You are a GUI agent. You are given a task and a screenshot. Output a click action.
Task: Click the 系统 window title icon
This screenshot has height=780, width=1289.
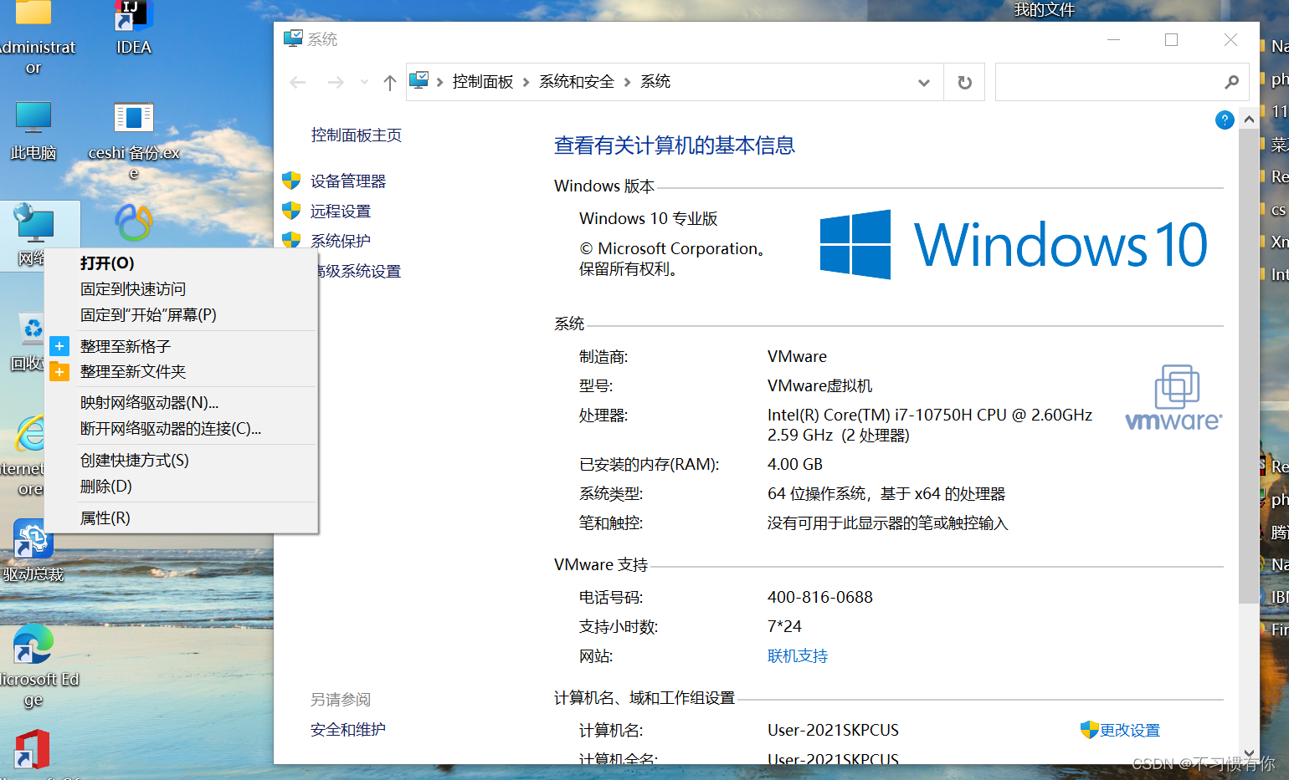293,38
